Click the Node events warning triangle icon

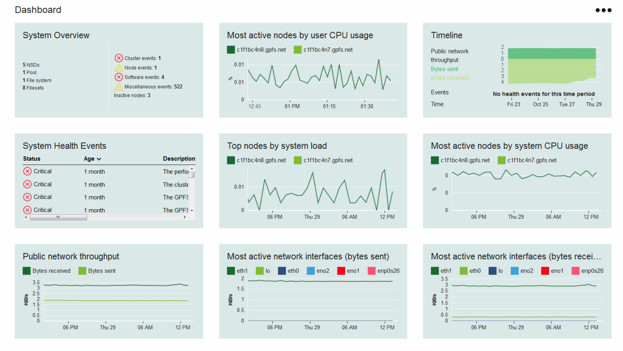[118, 68]
